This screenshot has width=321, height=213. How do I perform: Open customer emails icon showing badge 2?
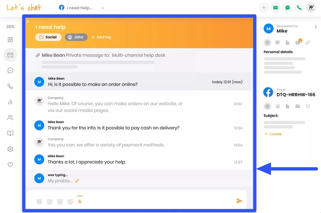(x=298, y=43)
